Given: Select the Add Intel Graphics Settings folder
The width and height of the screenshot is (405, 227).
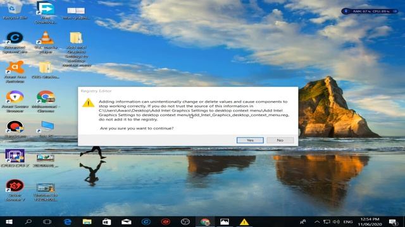Looking at the screenshot, I should pyautogui.click(x=77, y=49).
